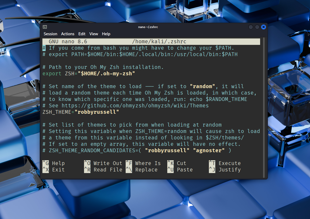310x219 pixels.
Task: Open the Help menu
Action: [106, 34]
